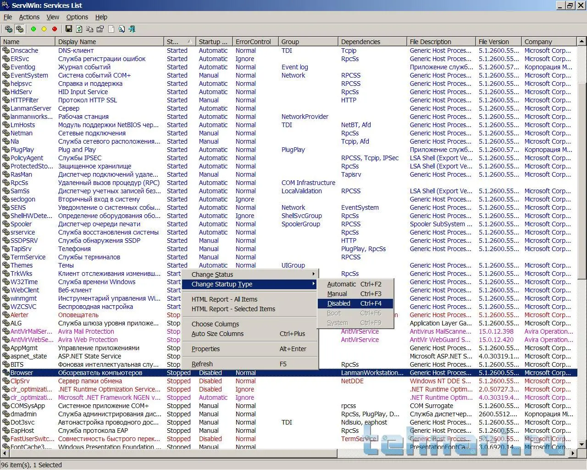Click the Exit door toolbar icon
This screenshot has width=587, height=470.
point(132,29)
